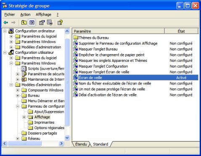Sort by the État column header
The height and width of the screenshot is (156, 201).
tap(181, 31)
